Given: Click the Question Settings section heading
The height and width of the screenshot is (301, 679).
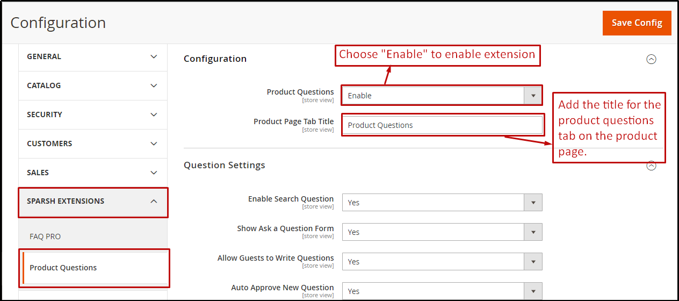Looking at the screenshot, I should [x=225, y=165].
